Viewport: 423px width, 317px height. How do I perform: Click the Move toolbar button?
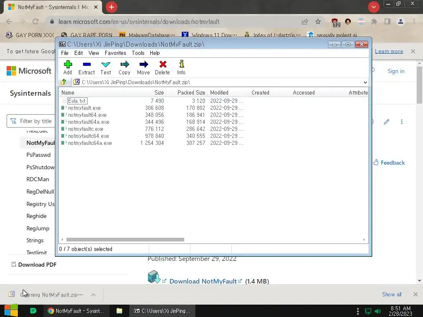(143, 67)
